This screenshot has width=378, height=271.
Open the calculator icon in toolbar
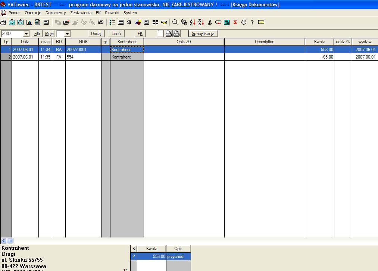pyautogui.click(x=227, y=22)
